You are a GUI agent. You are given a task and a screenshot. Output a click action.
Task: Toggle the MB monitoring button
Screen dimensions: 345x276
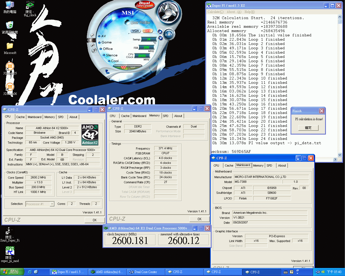(147, 31)
